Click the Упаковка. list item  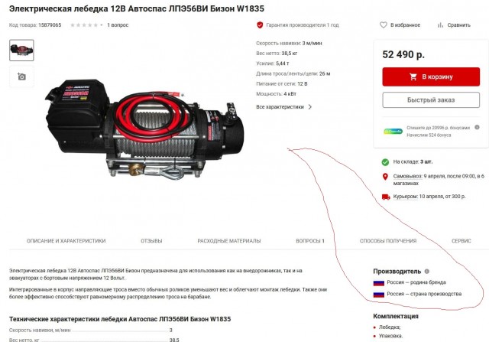point(390,336)
